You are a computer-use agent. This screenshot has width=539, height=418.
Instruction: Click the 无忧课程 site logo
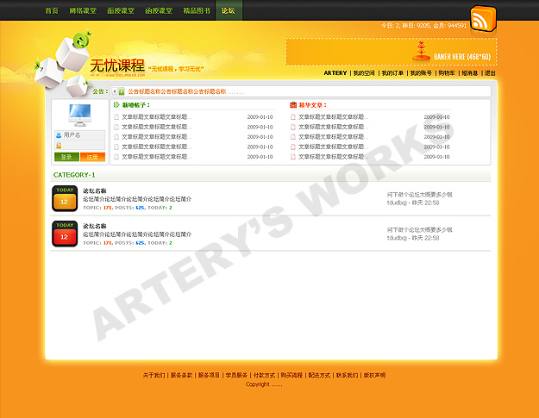(117, 66)
